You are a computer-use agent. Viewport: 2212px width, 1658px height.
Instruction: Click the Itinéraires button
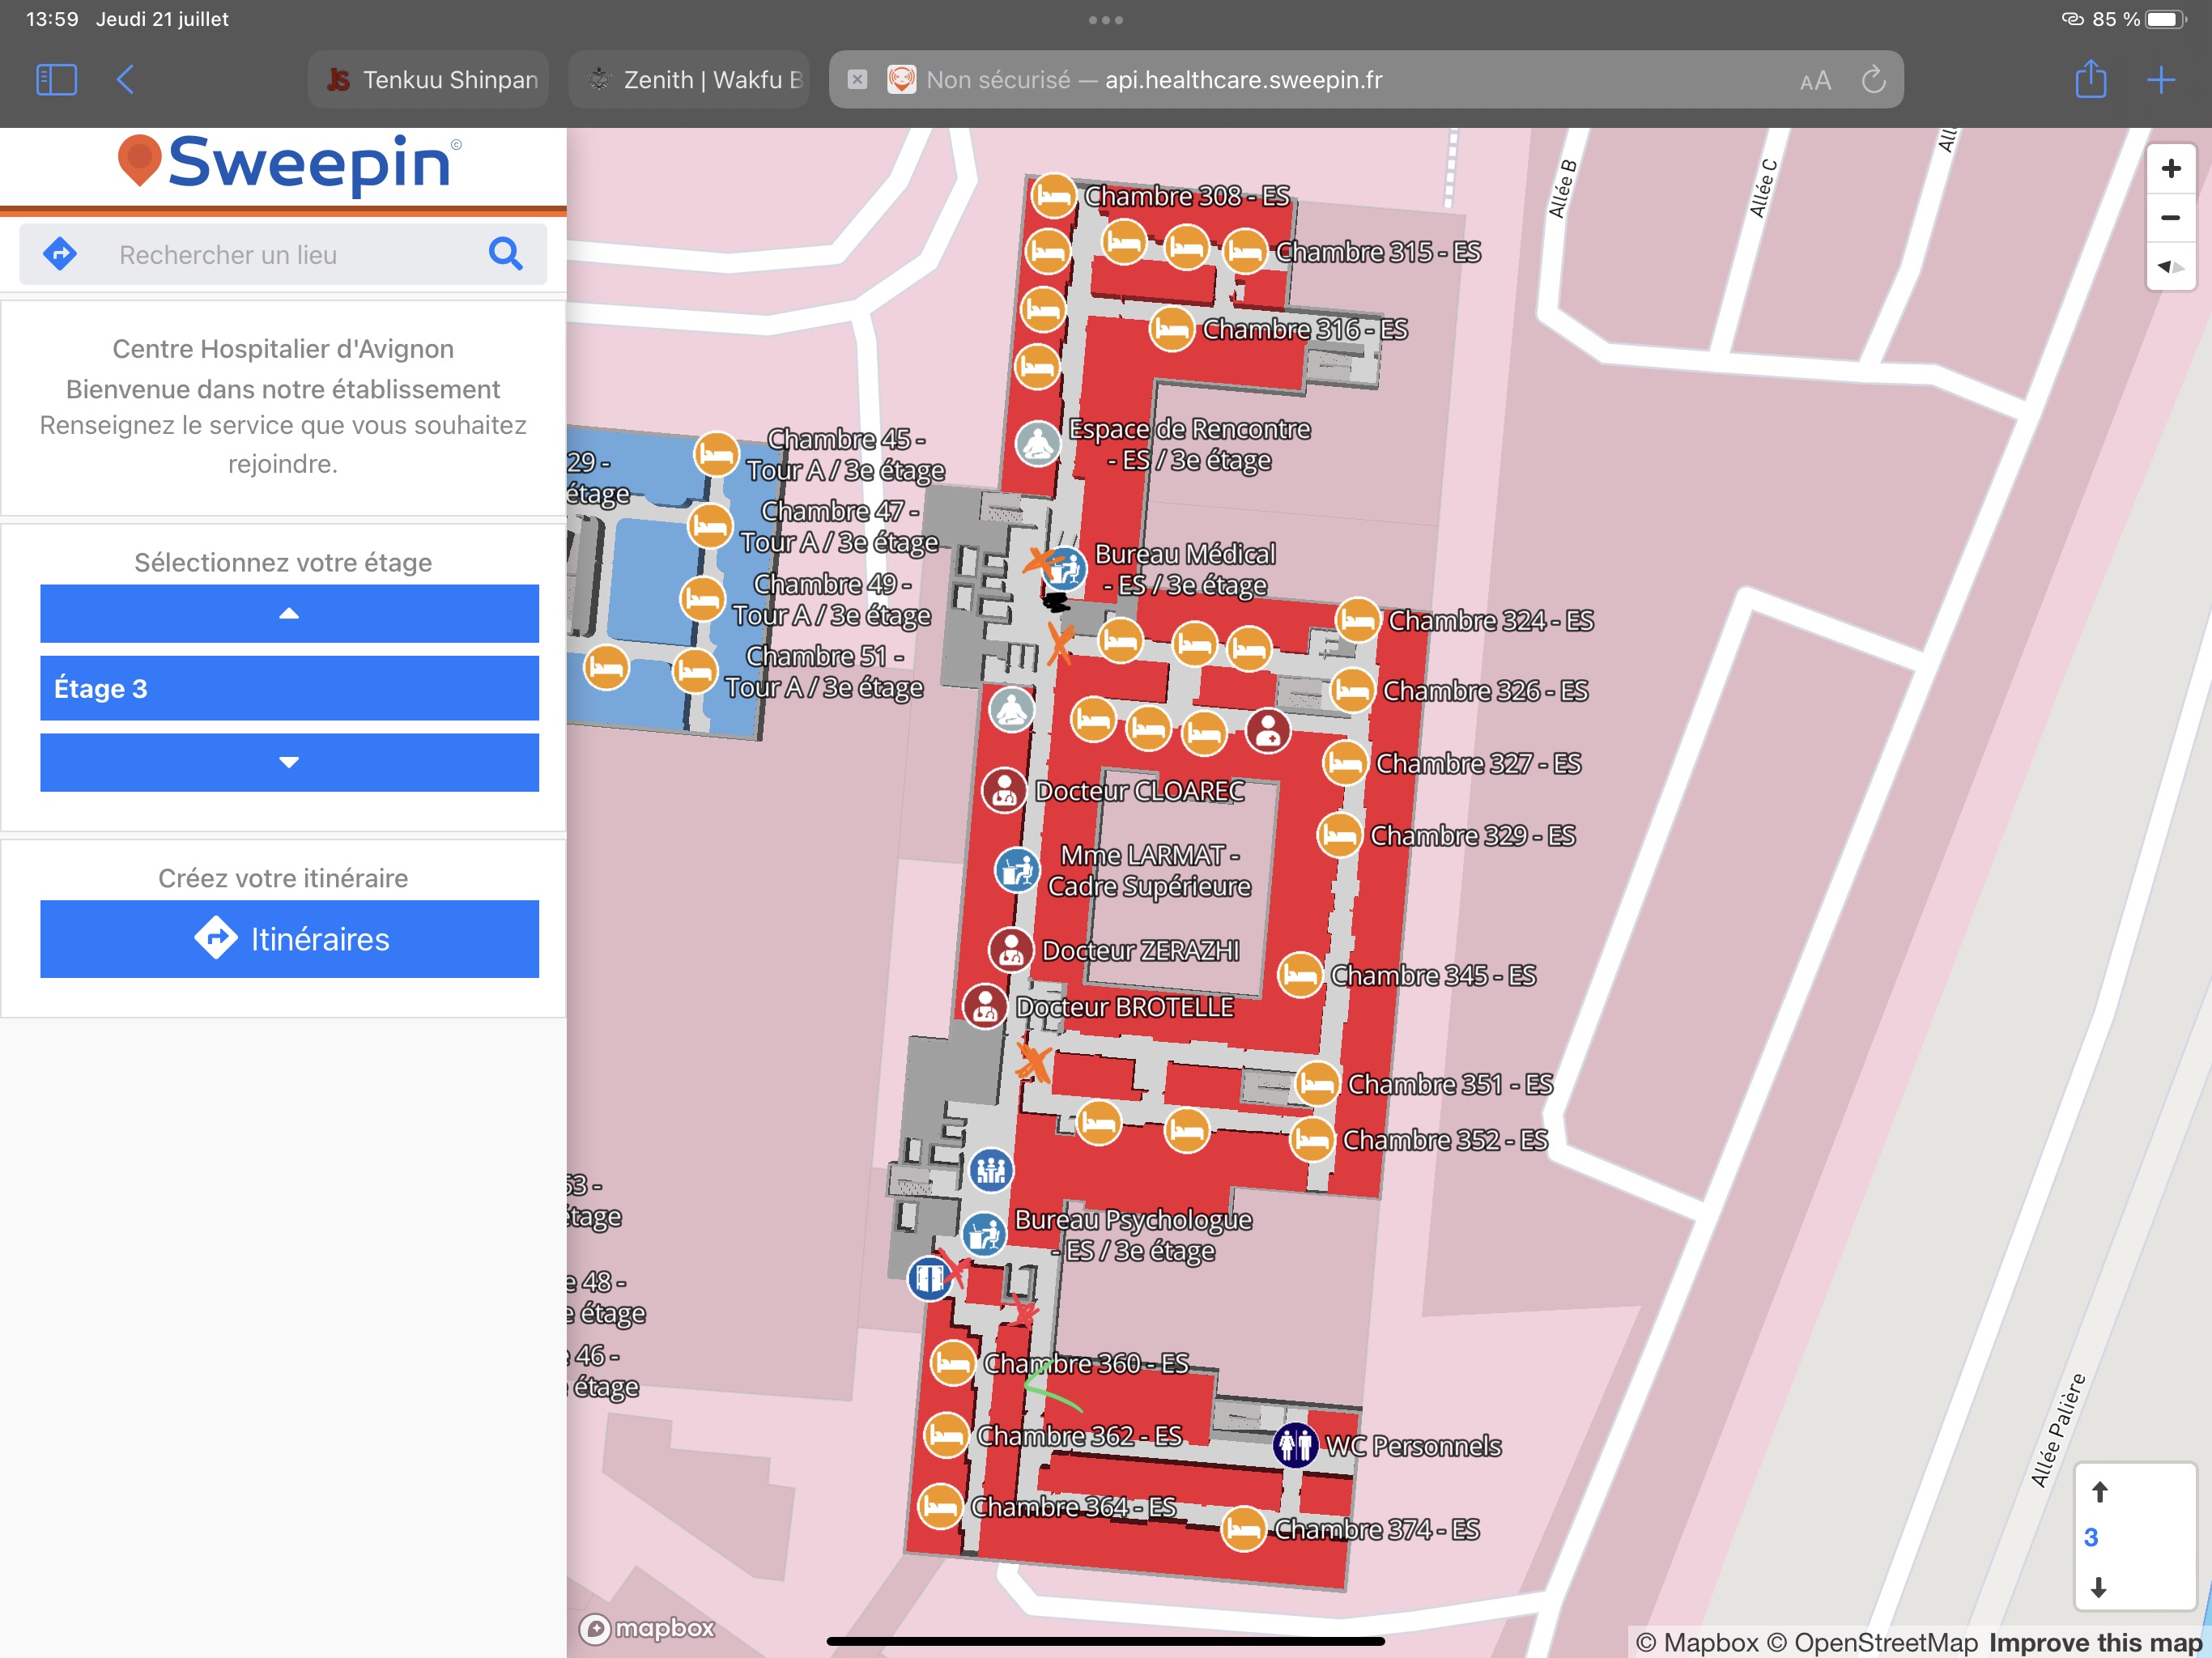click(x=289, y=938)
